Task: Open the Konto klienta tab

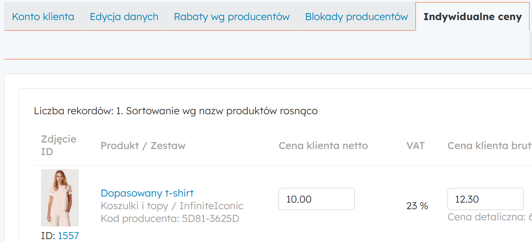Action: [43, 17]
